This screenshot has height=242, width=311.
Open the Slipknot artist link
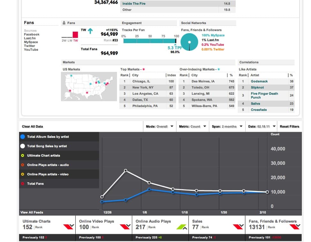point(257,87)
